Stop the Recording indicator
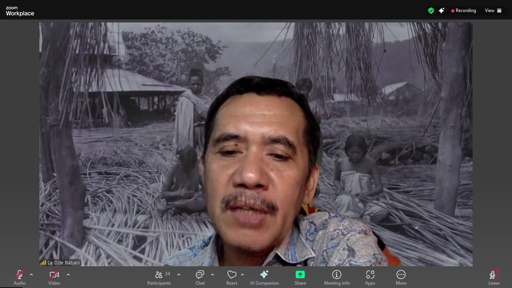Image resolution: width=512 pixels, height=288 pixels. click(464, 10)
